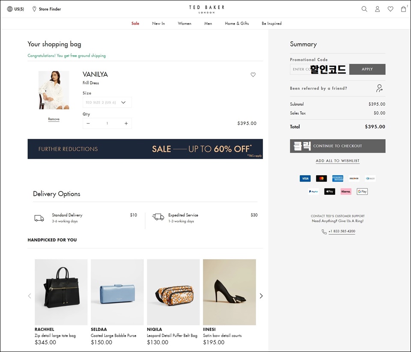This screenshot has width=411, height=352.
Task: Click the SELDAA product name
Action: pyautogui.click(x=99, y=329)
